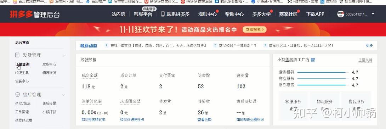386x129 pixels.
Task: Click the account avatar icon
Action: (340, 14)
